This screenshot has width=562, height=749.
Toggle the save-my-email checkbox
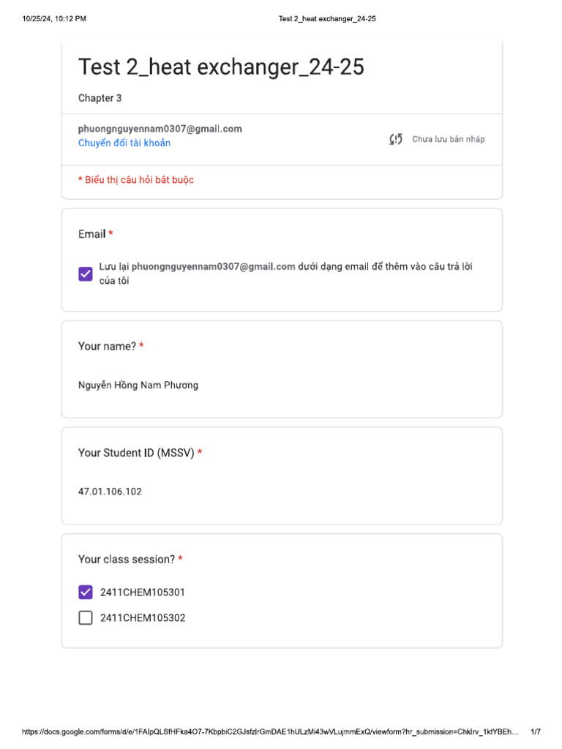tap(86, 274)
